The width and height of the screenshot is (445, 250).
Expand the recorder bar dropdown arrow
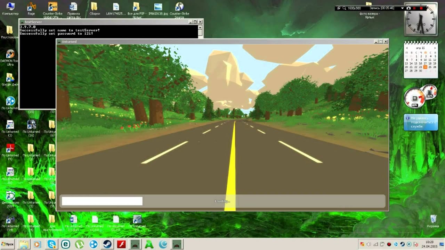point(403,8)
